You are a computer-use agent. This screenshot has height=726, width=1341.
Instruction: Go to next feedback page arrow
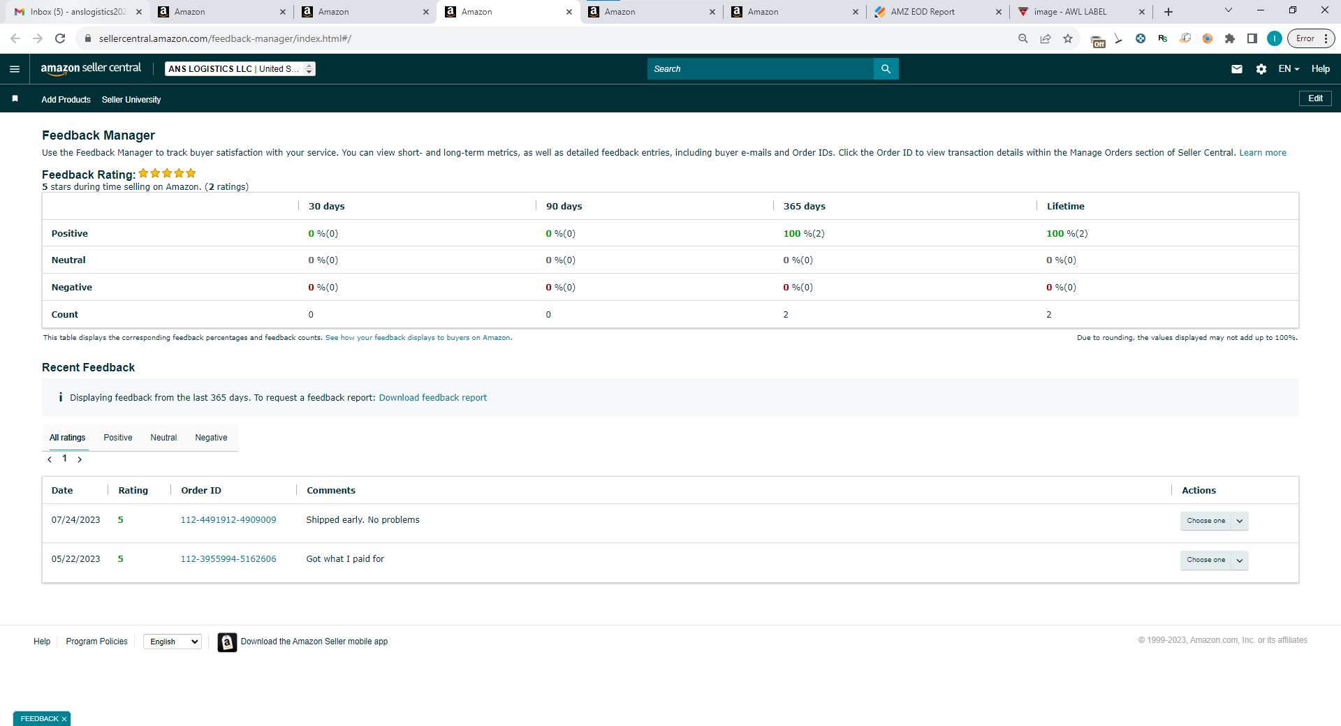[80, 459]
